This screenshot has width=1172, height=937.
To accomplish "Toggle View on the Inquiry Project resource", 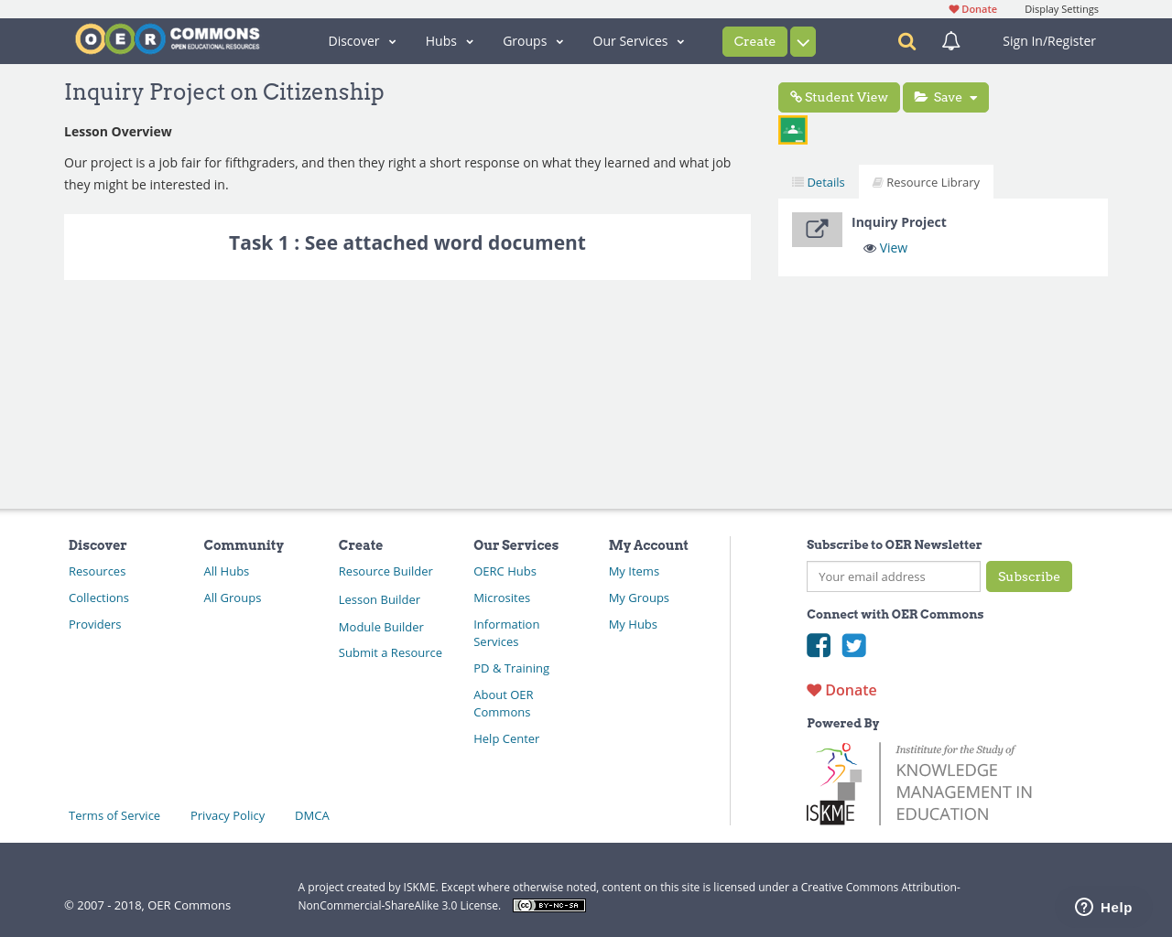I will tap(884, 247).
